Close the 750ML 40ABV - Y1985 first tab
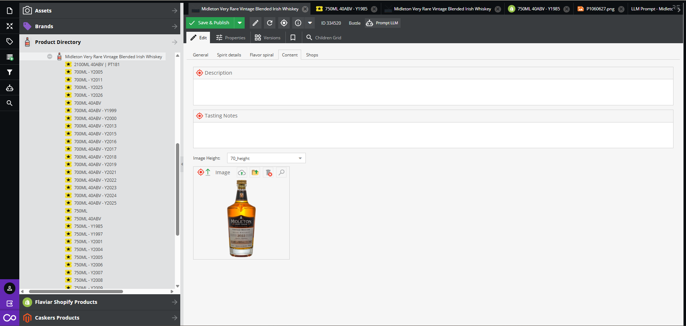Viewport: 686px width, 326px height. click(x=374, y=9)
